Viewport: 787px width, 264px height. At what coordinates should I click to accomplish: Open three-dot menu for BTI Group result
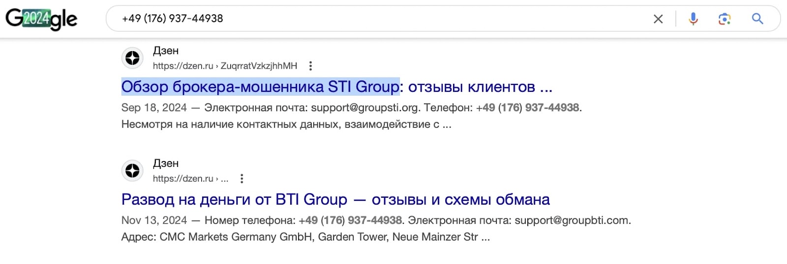tap(242, 179)
